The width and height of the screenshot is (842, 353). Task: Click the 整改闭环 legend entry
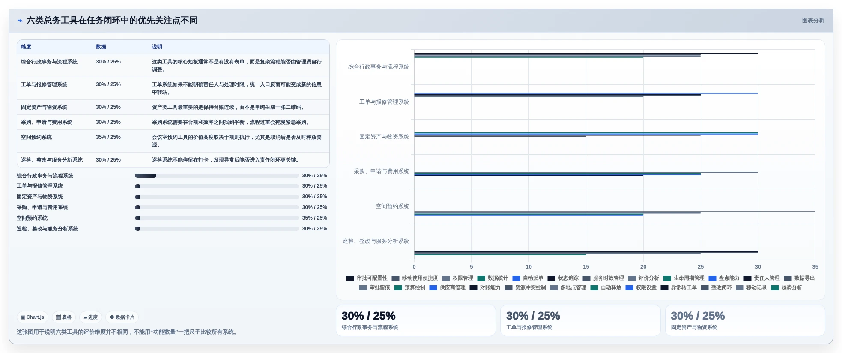point(716,288)
